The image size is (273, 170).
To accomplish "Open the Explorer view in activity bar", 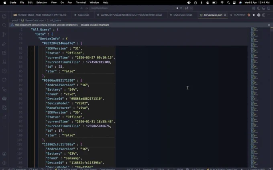I will pyautogui.click(x=4, y=16).
